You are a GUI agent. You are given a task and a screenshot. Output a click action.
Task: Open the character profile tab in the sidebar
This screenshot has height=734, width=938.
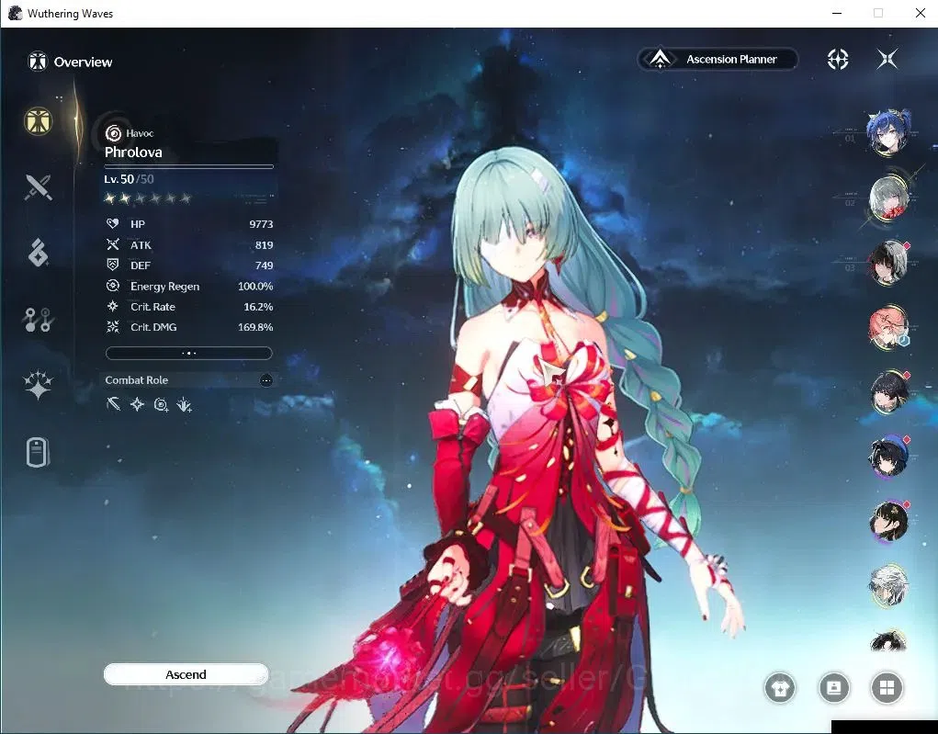point(38,452)
